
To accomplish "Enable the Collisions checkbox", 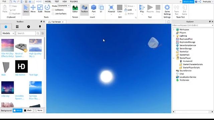I will pyautogui.click(x=53, y=10).
